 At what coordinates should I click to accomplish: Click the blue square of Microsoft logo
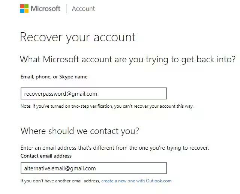[22, 11]
